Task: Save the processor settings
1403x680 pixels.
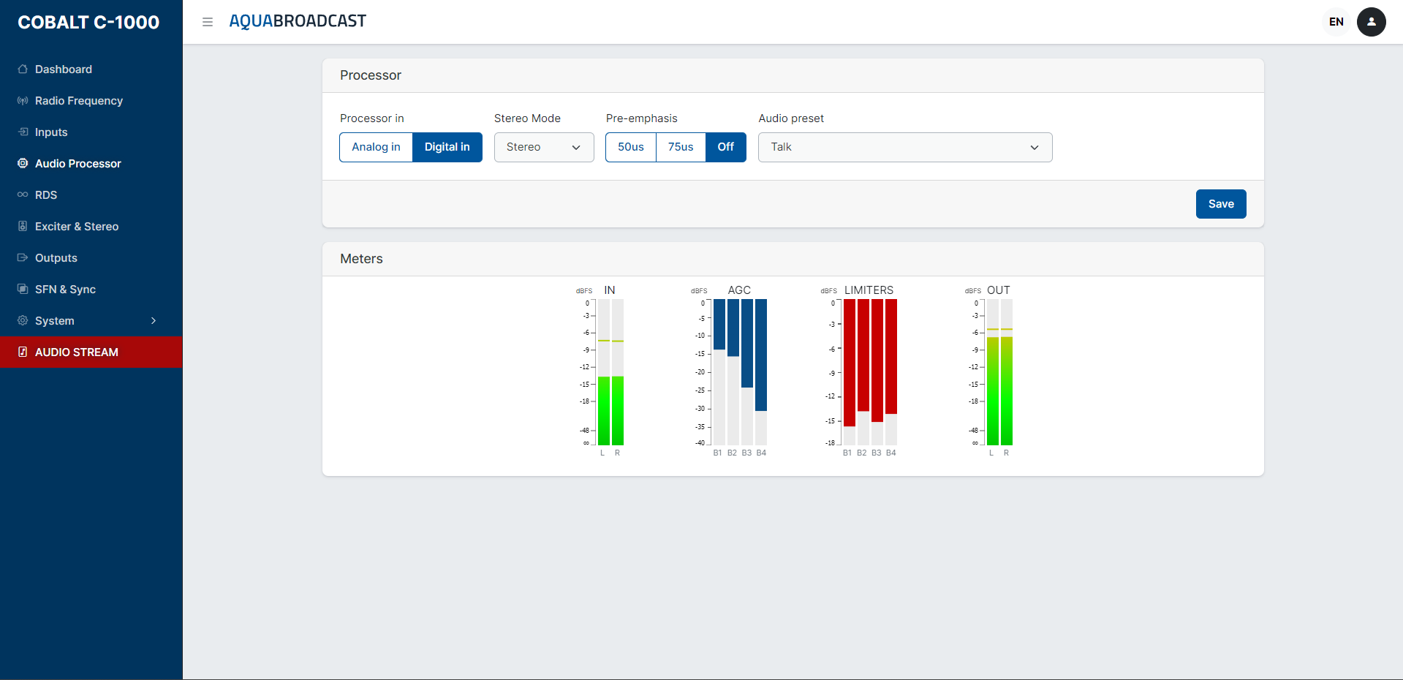Action: (1220, 204)
